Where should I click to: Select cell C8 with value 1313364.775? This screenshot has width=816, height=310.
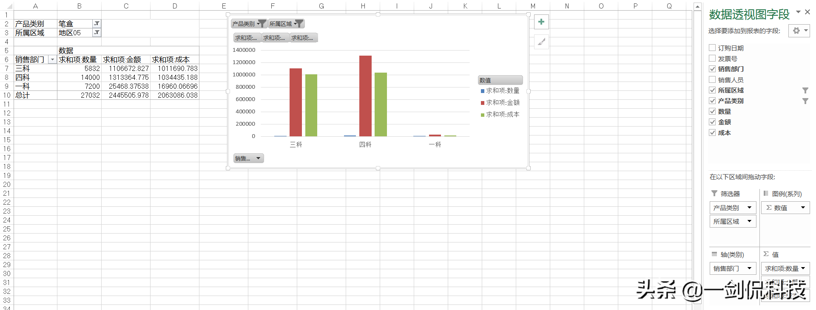coord(126,77)
